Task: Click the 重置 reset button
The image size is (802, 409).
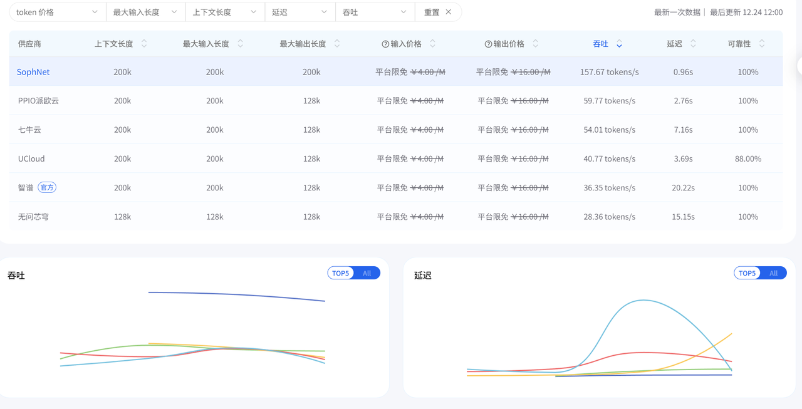Action: (432, 12)
